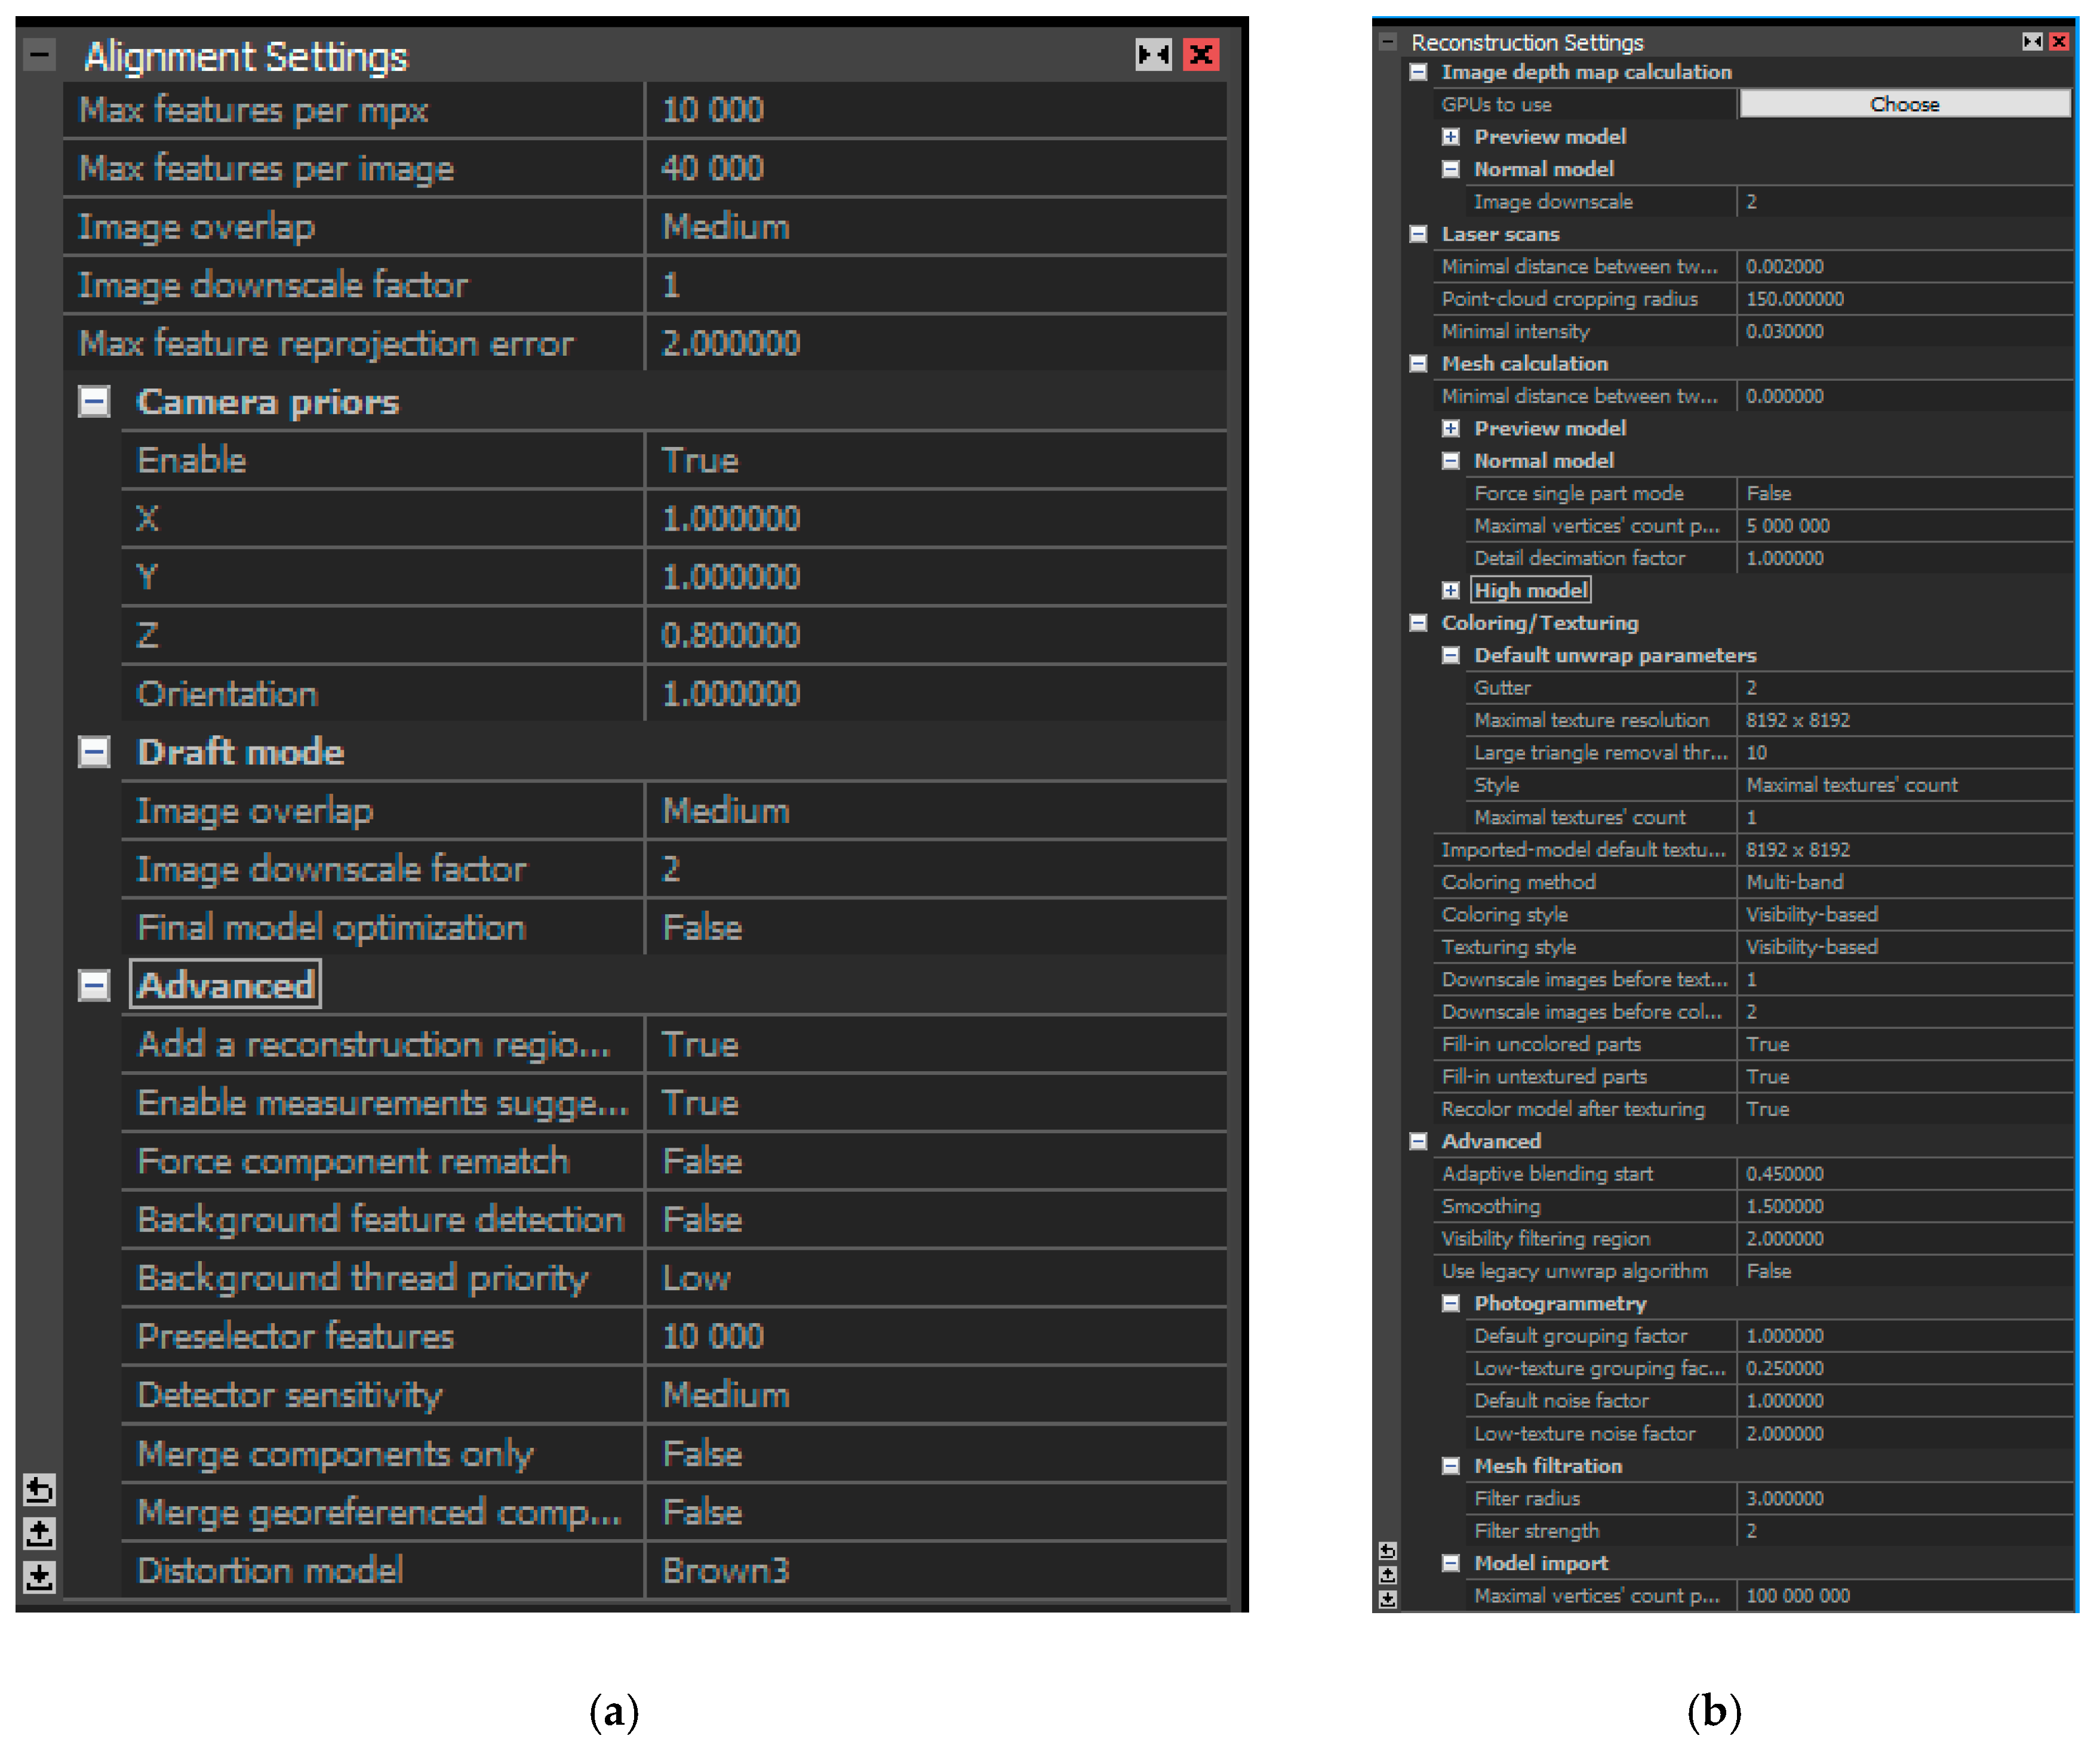Viewport: 2100px width, 1748px height.
Task: Select the Minimal intensity row label
Action: coord(1515,332)
